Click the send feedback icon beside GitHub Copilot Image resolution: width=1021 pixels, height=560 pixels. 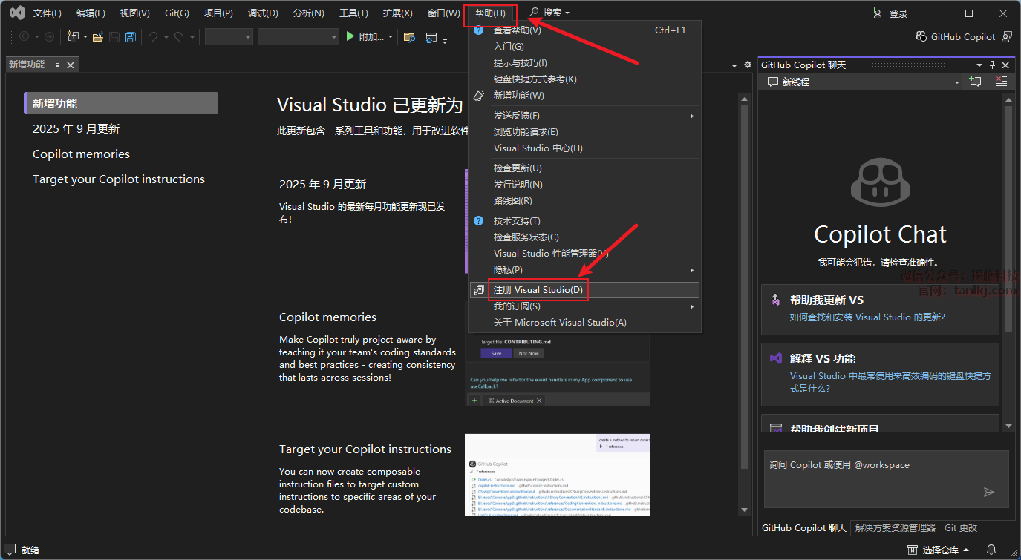[1007, 36]
